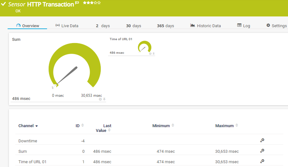Open channel settings gear for Sum row
Image resolution: width=288 pixels, height=167 pixels.
click(262, 151)
